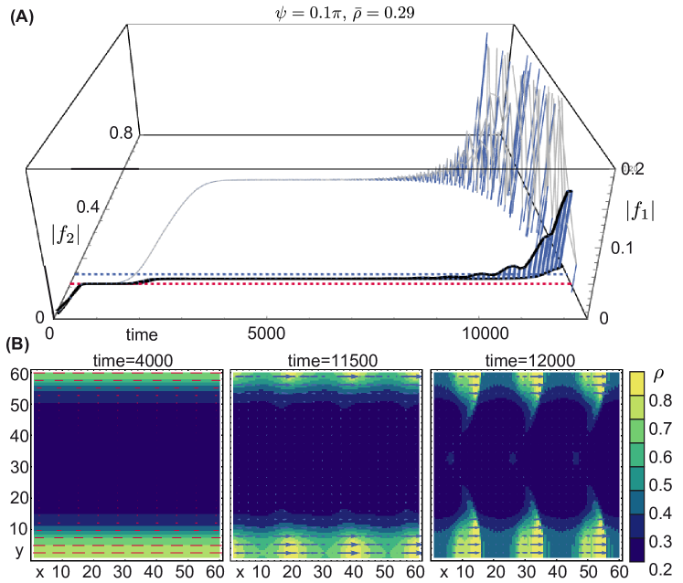Click the 0.6 colorbar tick label
The height and width of the screenshot is (583, 683).
[x=661, y=457]
